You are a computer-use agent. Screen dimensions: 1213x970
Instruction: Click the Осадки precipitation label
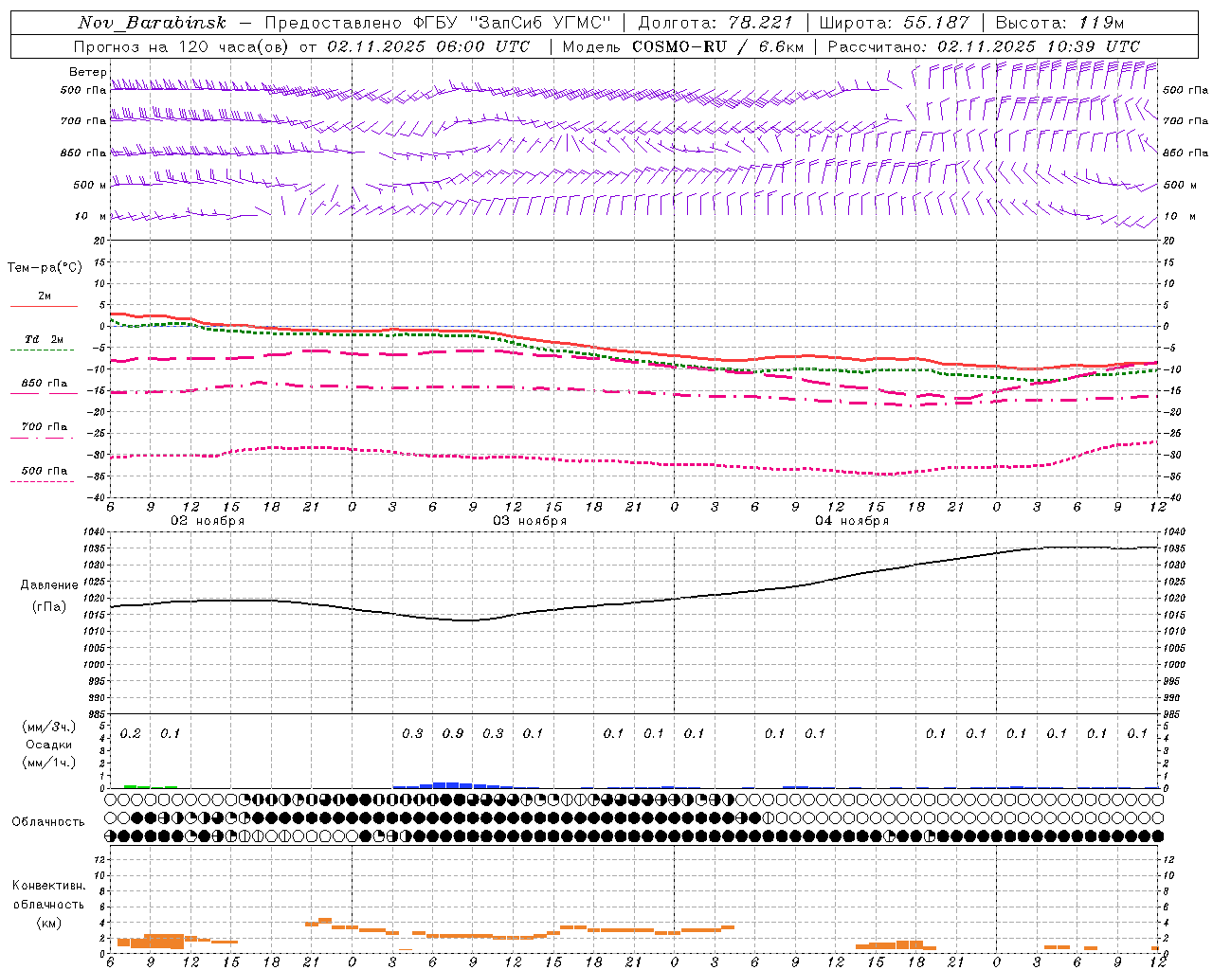[48, 745]
